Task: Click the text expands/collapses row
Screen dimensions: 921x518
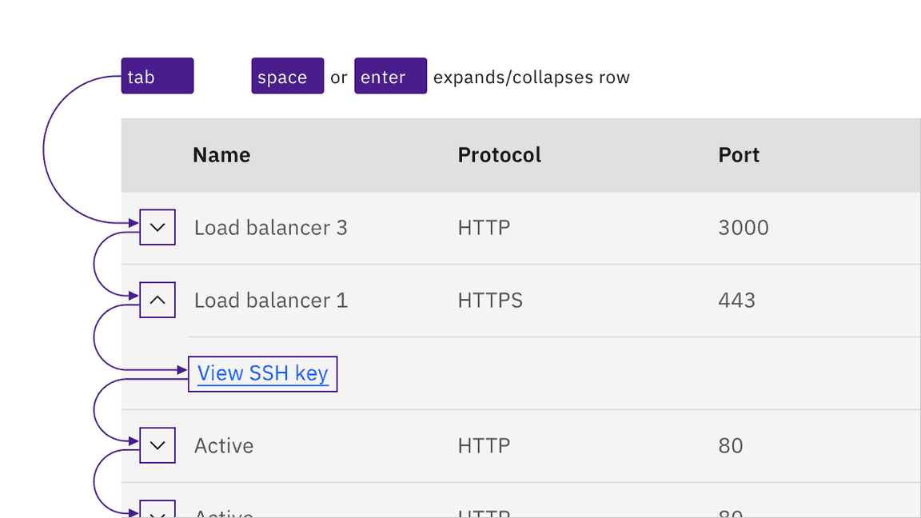Action: click(x=532, y=77)
